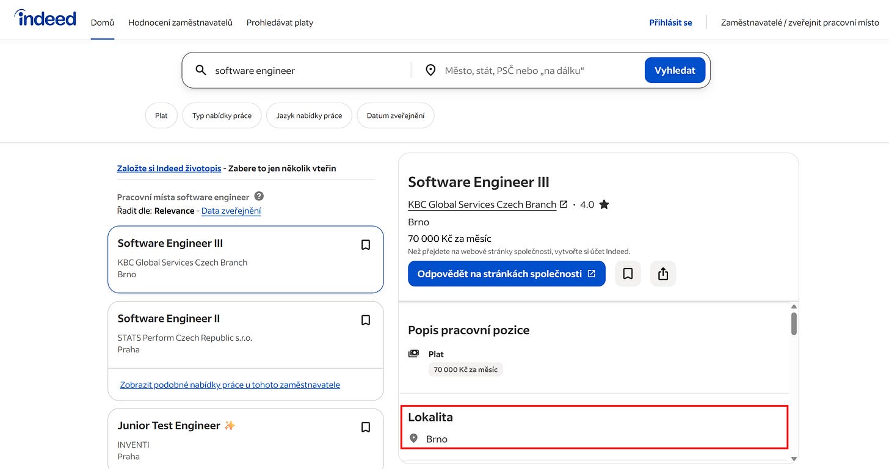Viewport: 889px width, 469px height.
Task: Click the search magnifier icon
Action: coord(201,70)
